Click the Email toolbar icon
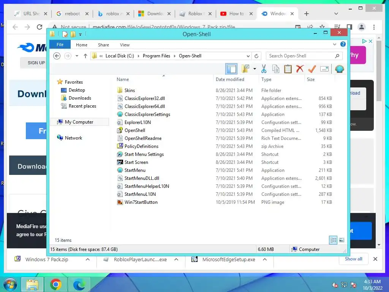 point(324,69)
